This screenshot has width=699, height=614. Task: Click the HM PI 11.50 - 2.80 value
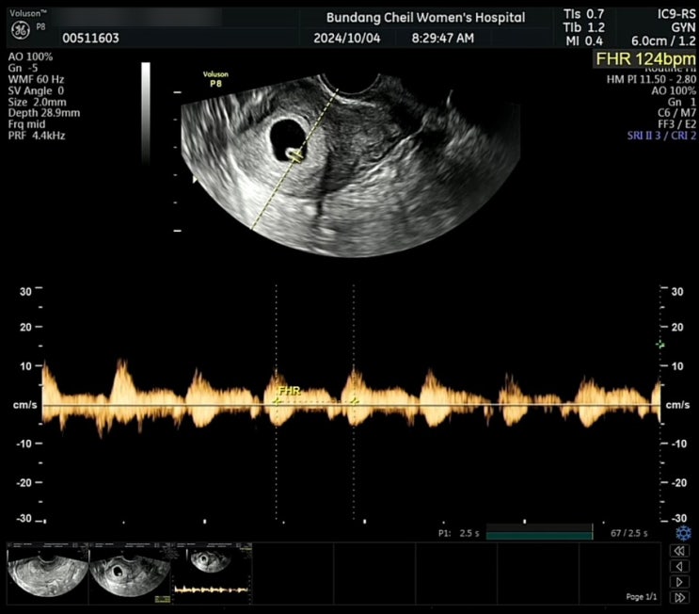click(x=651, y=79)
